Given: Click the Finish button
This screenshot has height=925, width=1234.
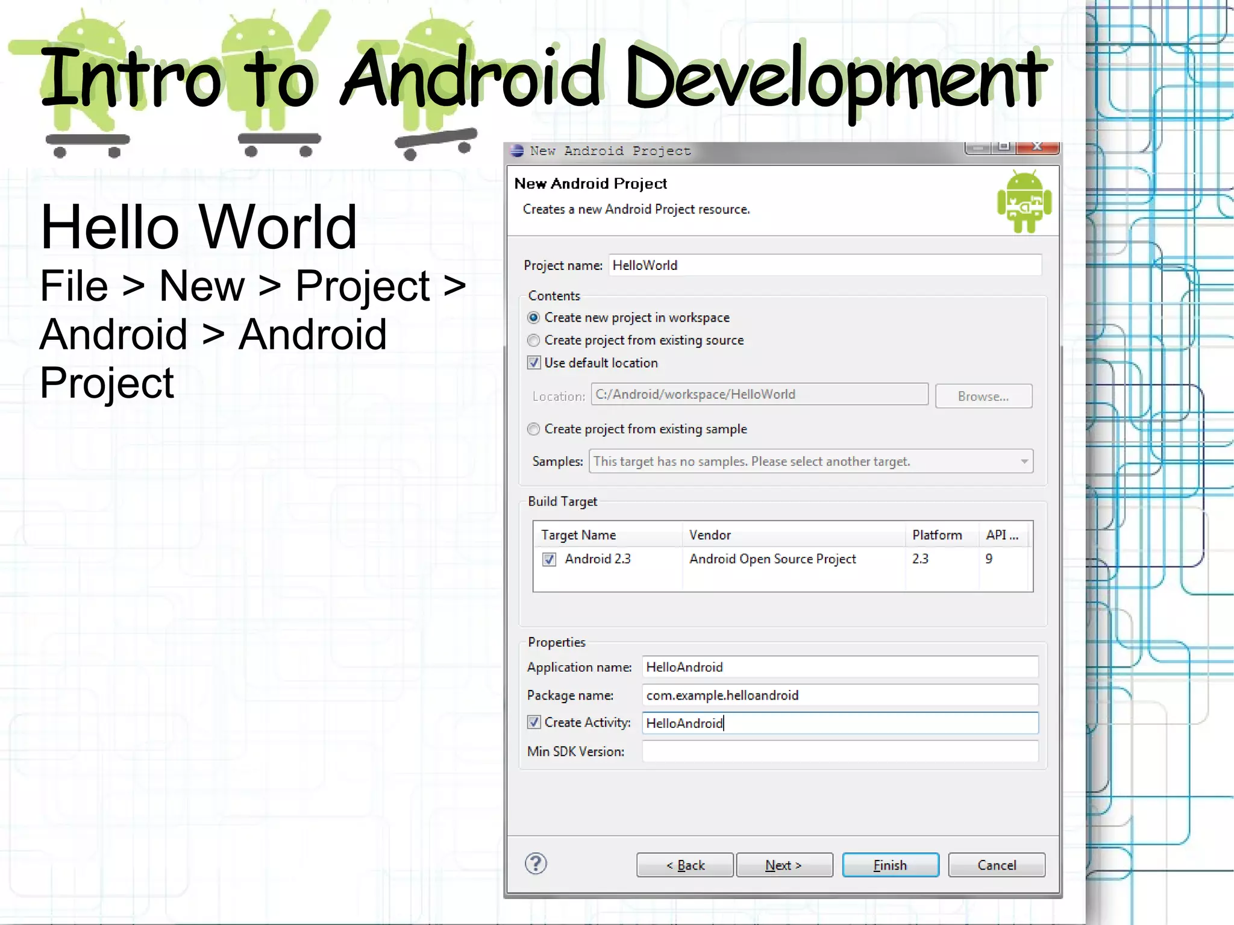Looking at the screenshot, I should click(x=890, y=865).
